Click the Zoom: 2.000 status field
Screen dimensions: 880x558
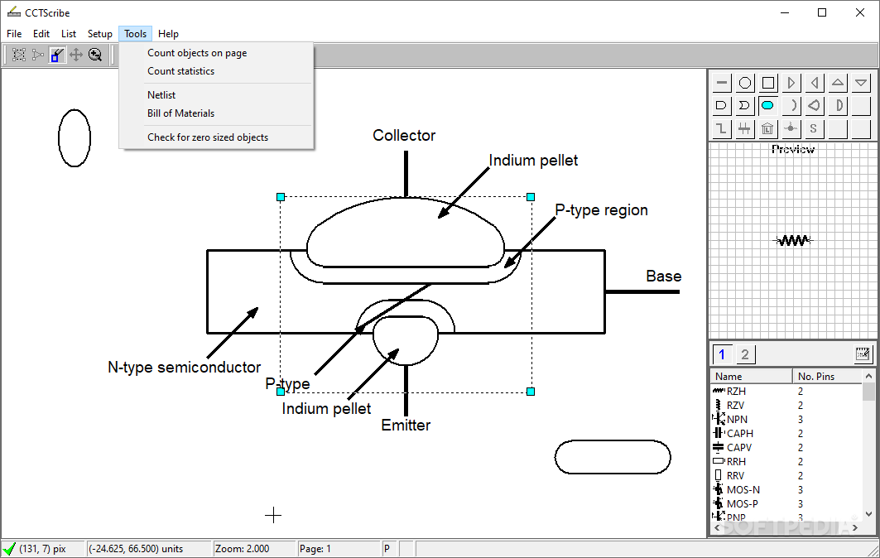click(253, 548)
